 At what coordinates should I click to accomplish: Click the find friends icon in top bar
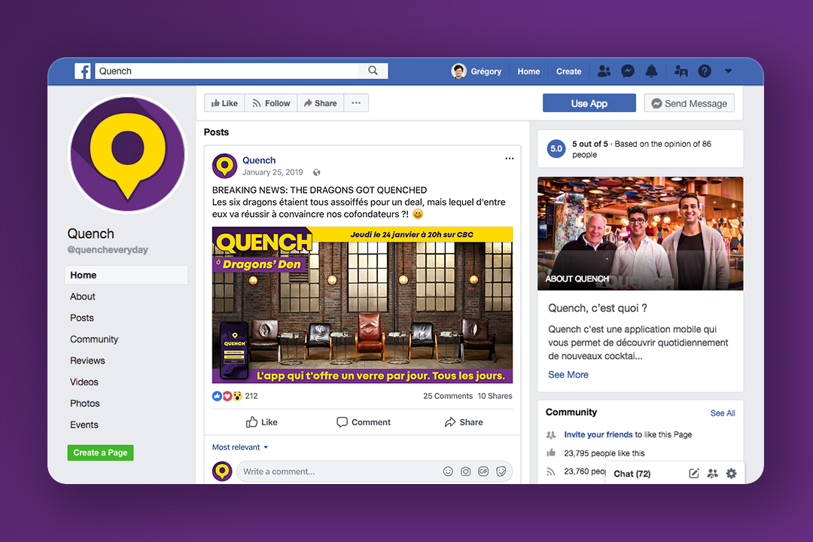click(x=681, y=71)
